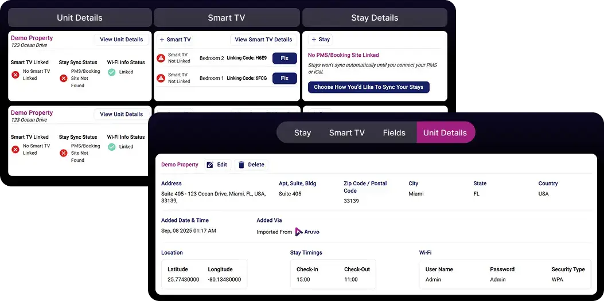
Task: Select the Fields tab
Action: coord(394,132)
